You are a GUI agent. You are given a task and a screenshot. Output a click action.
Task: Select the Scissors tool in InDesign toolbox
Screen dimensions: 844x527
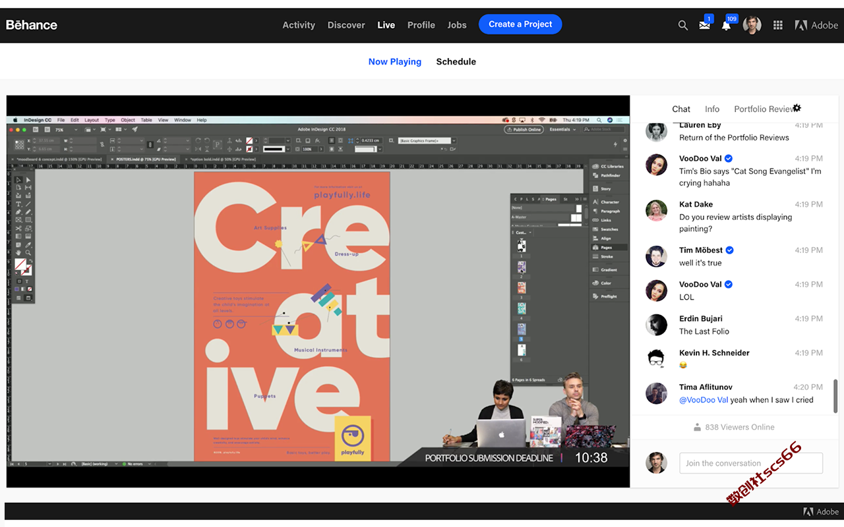click(18, 228)
